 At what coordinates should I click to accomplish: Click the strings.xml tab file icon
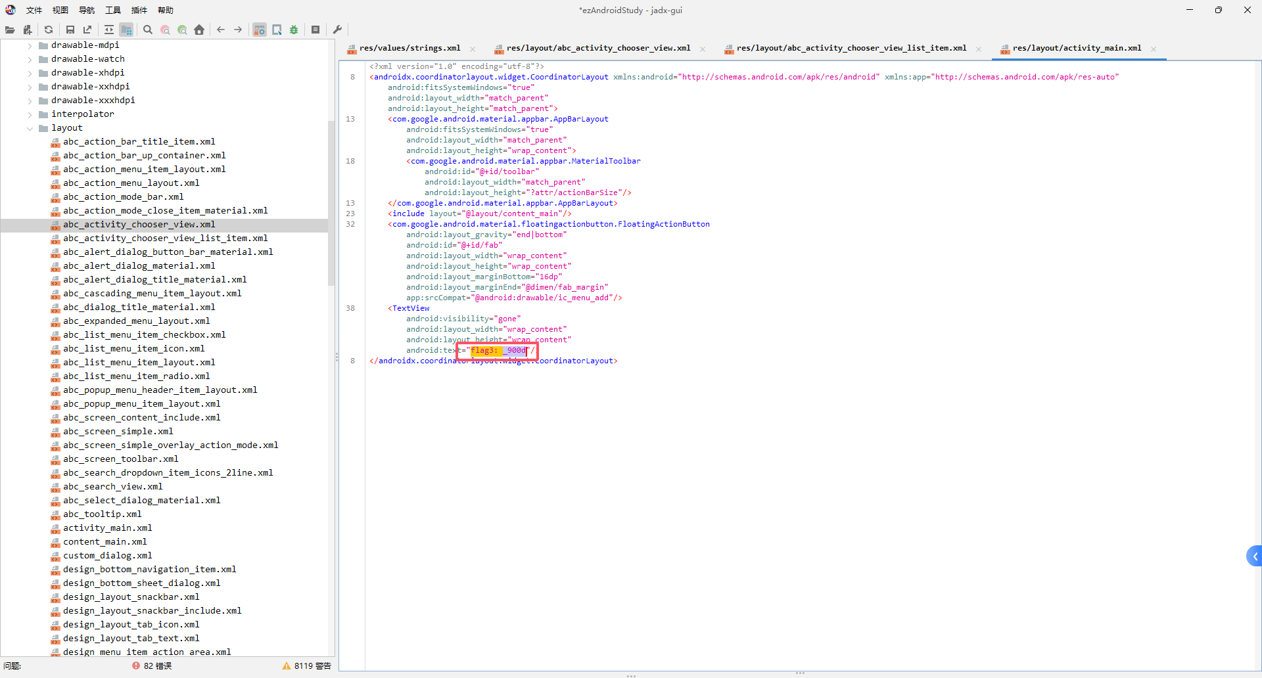(352, 49)
